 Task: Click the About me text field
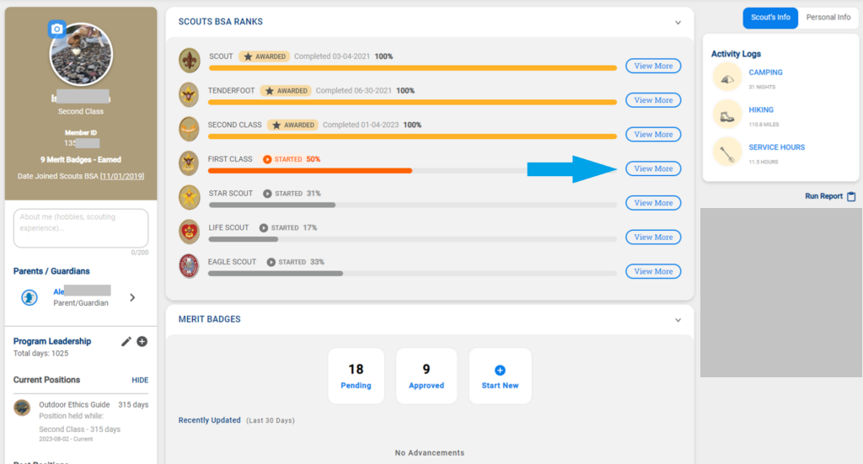click(x=81, y=228)
